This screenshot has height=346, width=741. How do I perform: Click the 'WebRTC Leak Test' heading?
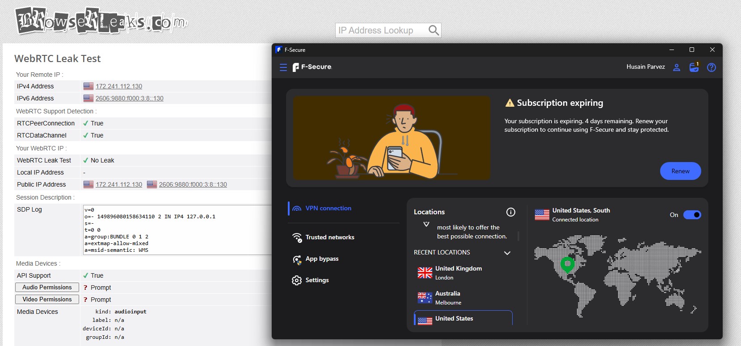coord(58,59)
